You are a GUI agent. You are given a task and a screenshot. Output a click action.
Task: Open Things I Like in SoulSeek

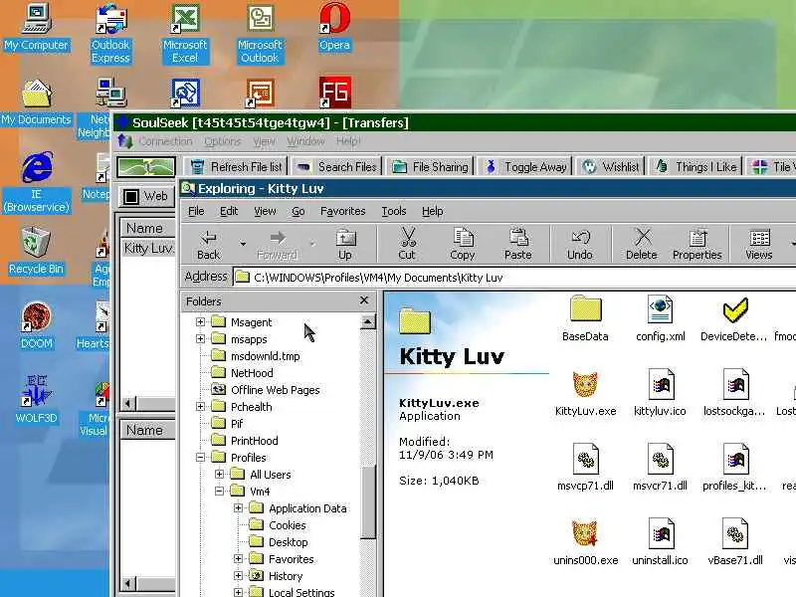point(696,166)
